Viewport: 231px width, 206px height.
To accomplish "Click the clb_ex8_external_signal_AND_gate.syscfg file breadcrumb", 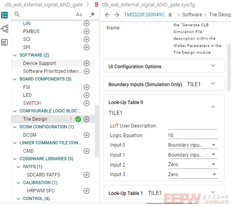I will pyautogui.click(x=148, y=5).
